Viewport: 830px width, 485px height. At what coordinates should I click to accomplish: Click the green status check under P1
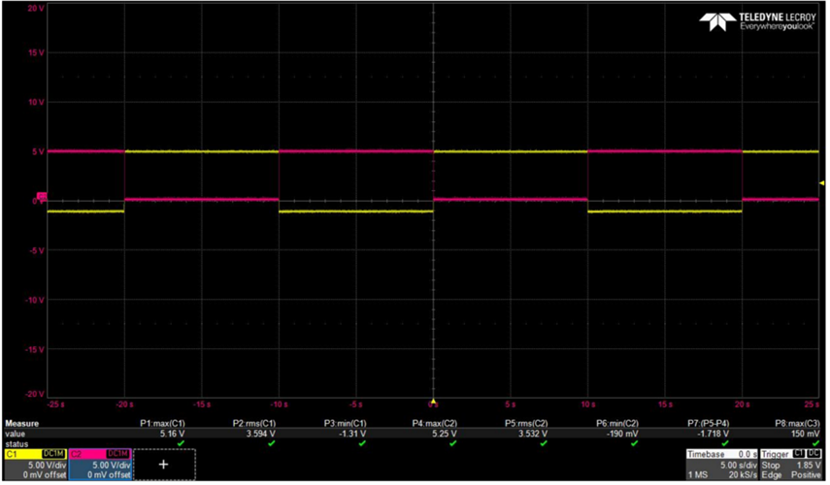(181, 443)
